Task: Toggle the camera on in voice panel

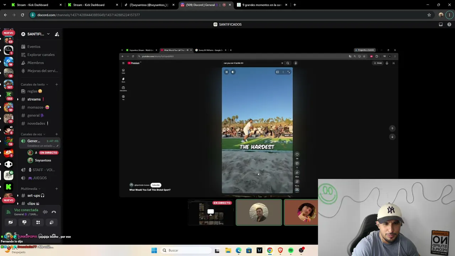Action: (x=11, y=222)
